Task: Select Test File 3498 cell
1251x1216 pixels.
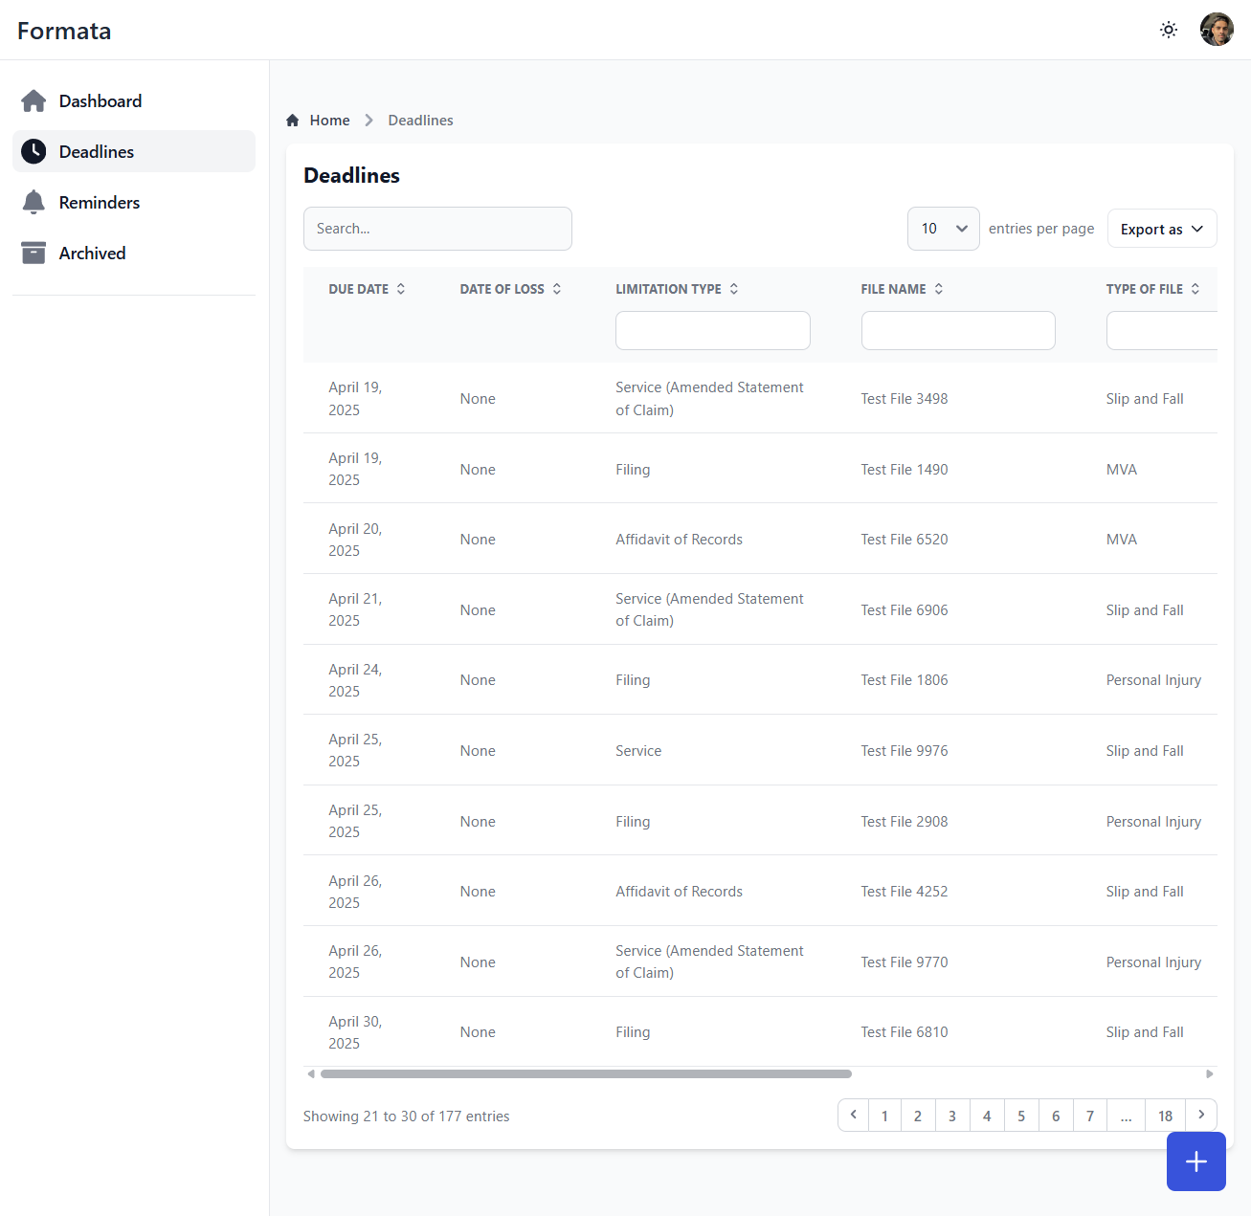Action: pos(905,399)
